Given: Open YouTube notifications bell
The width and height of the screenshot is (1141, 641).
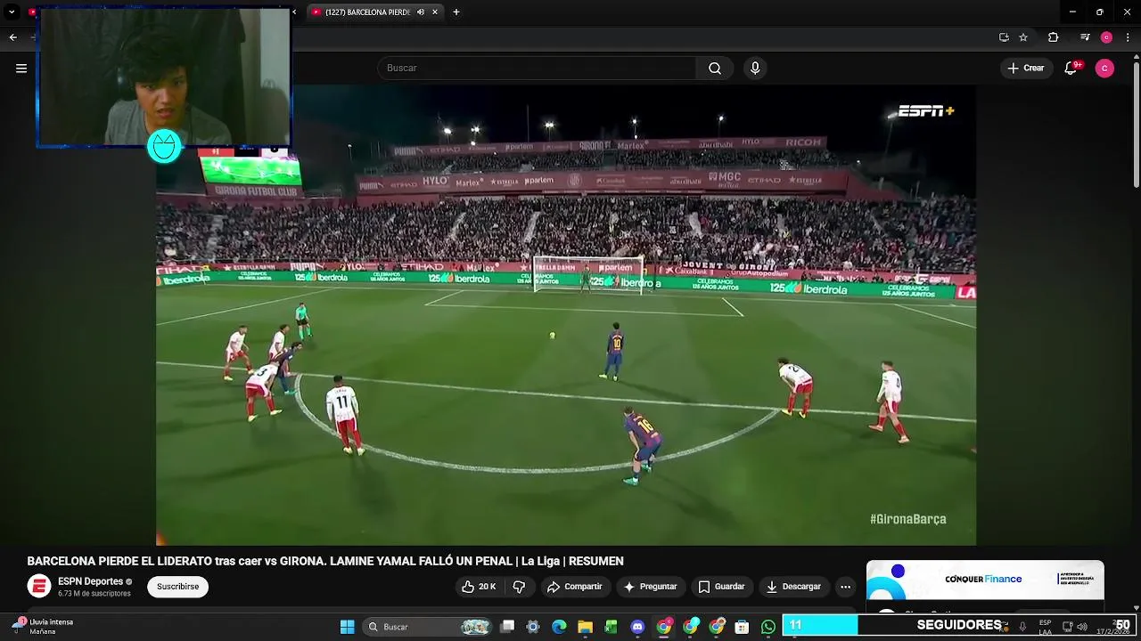Looking at the screenshot, I should tap(1071, 69).
